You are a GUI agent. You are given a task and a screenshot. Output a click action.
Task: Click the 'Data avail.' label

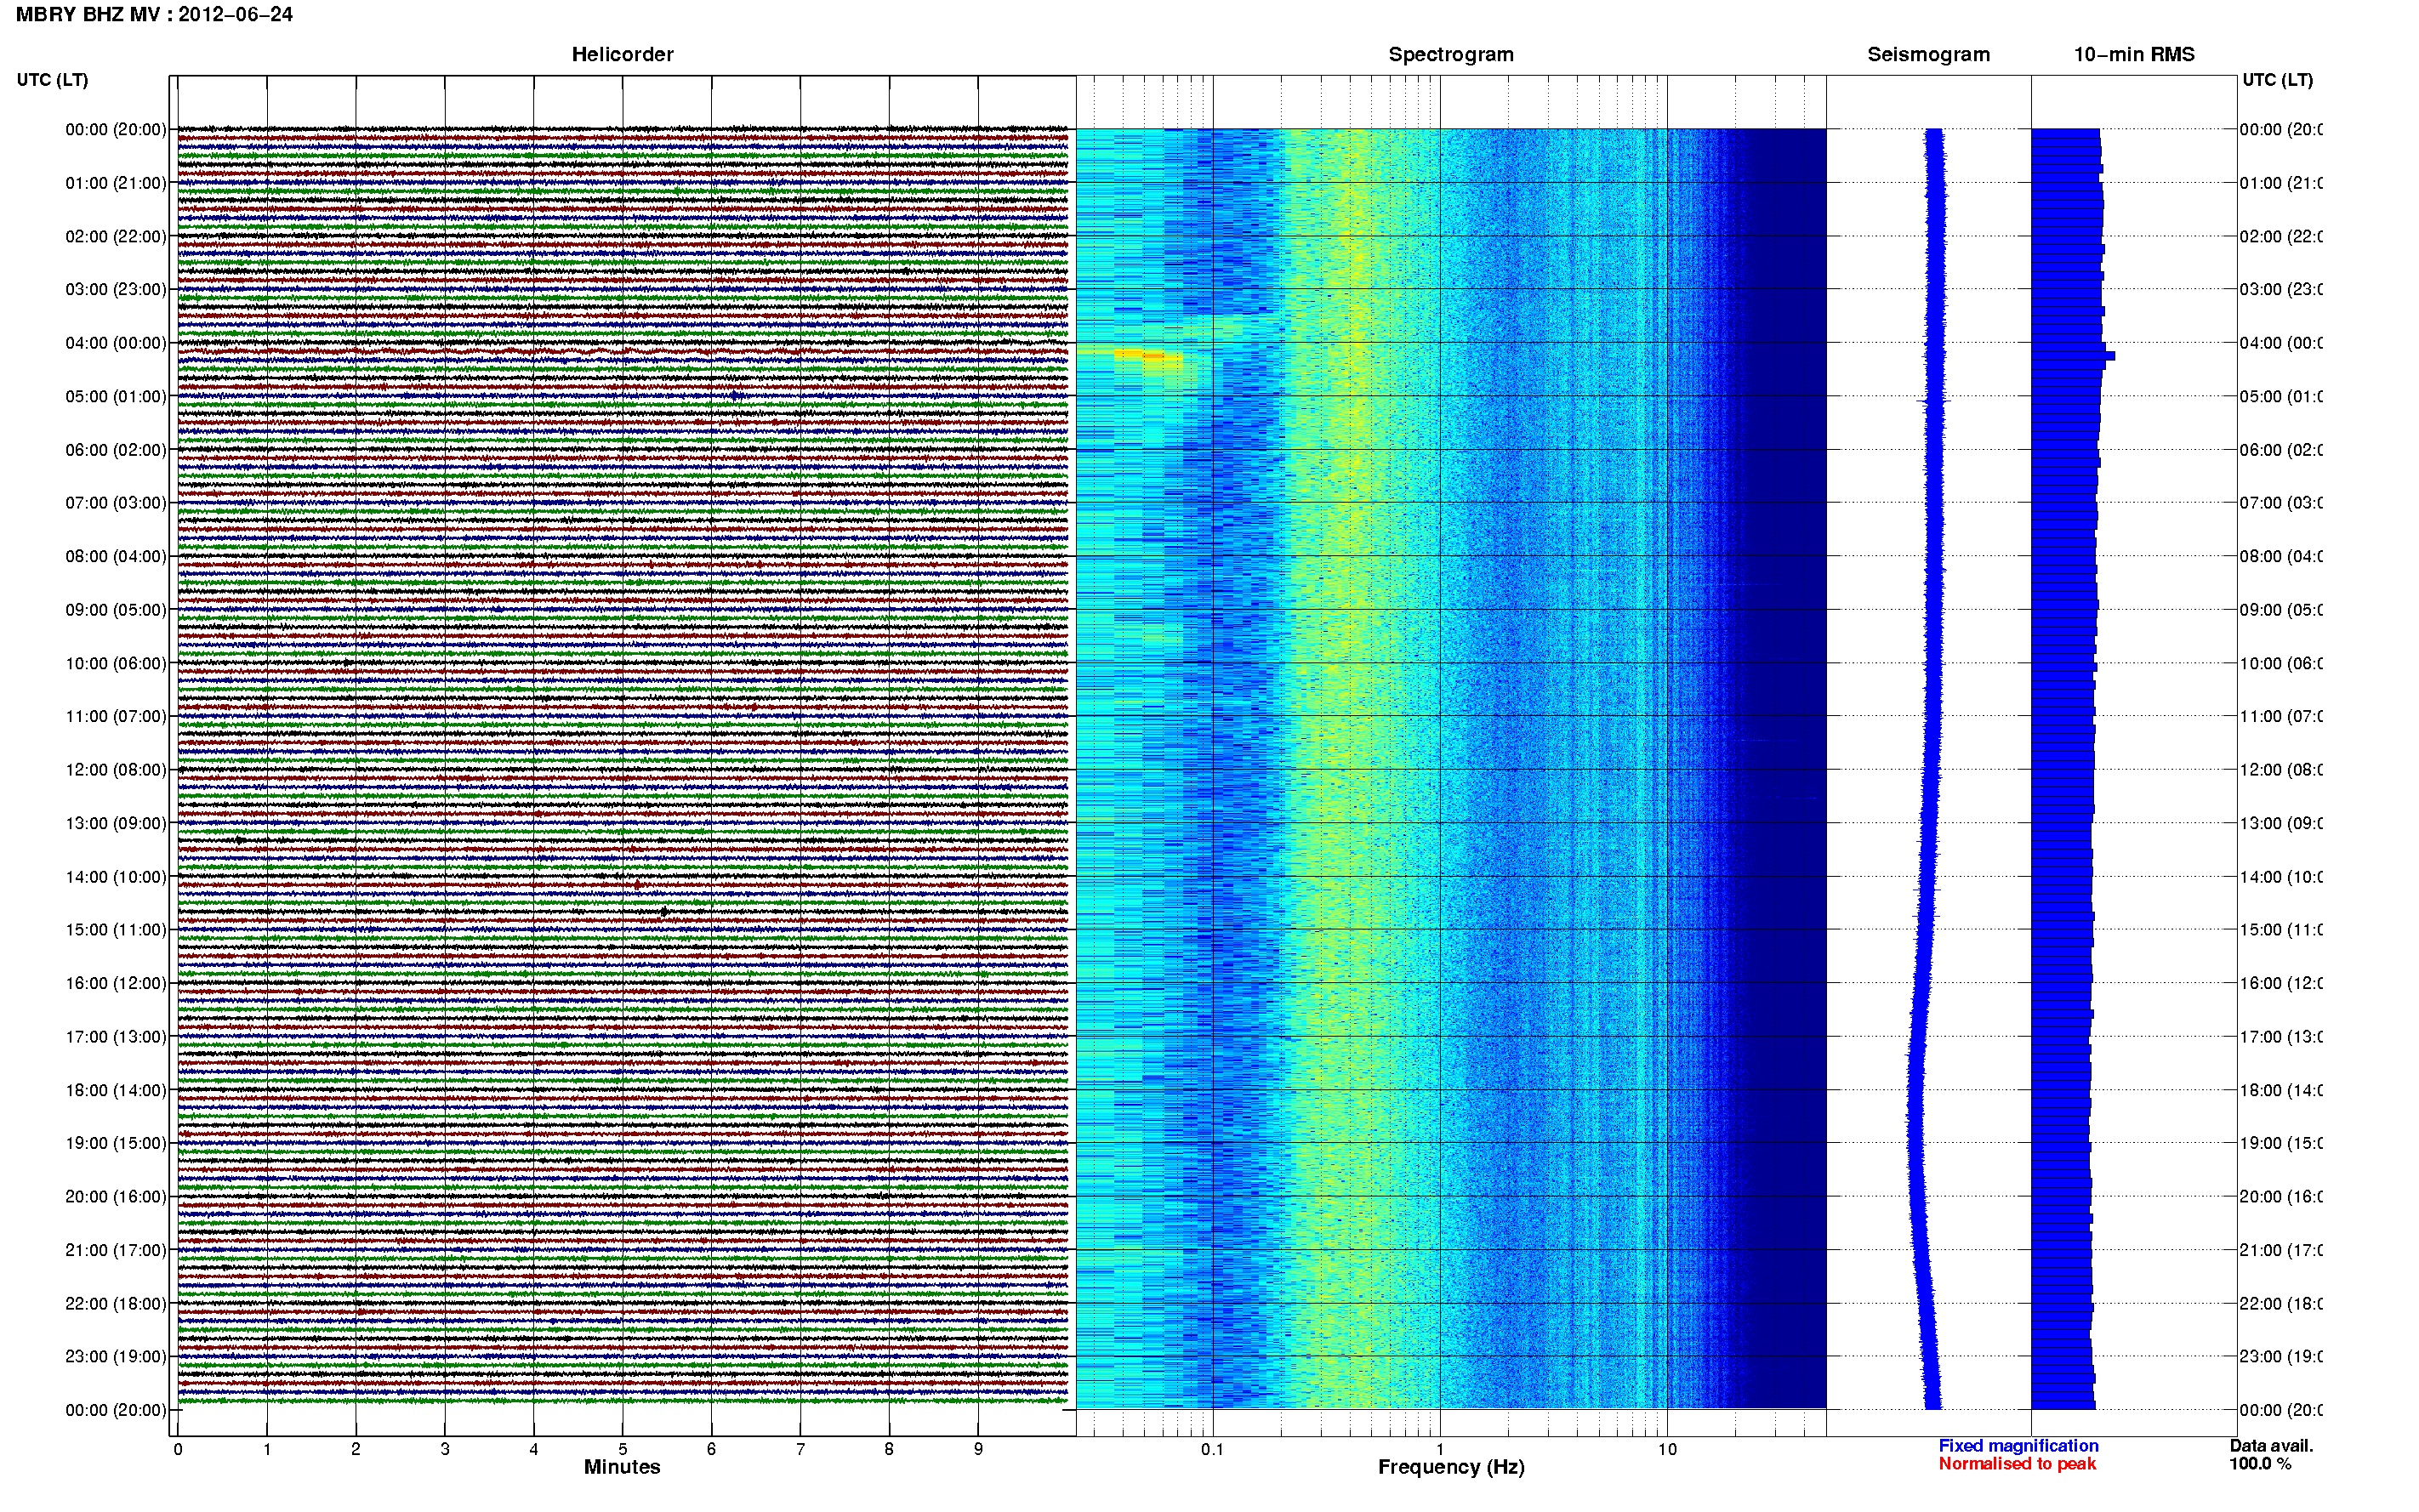click(x=2271, y=1446)
